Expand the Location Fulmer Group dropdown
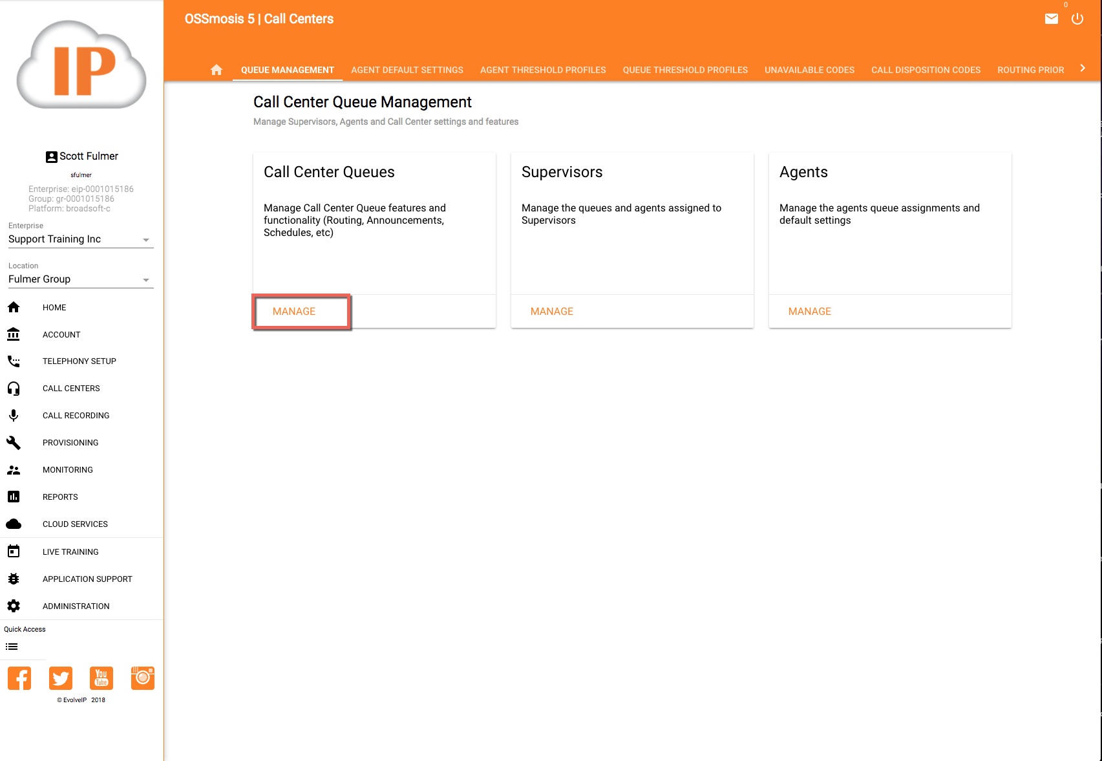The width and height of the screenshot is (1102, 761). click(81, 279)
